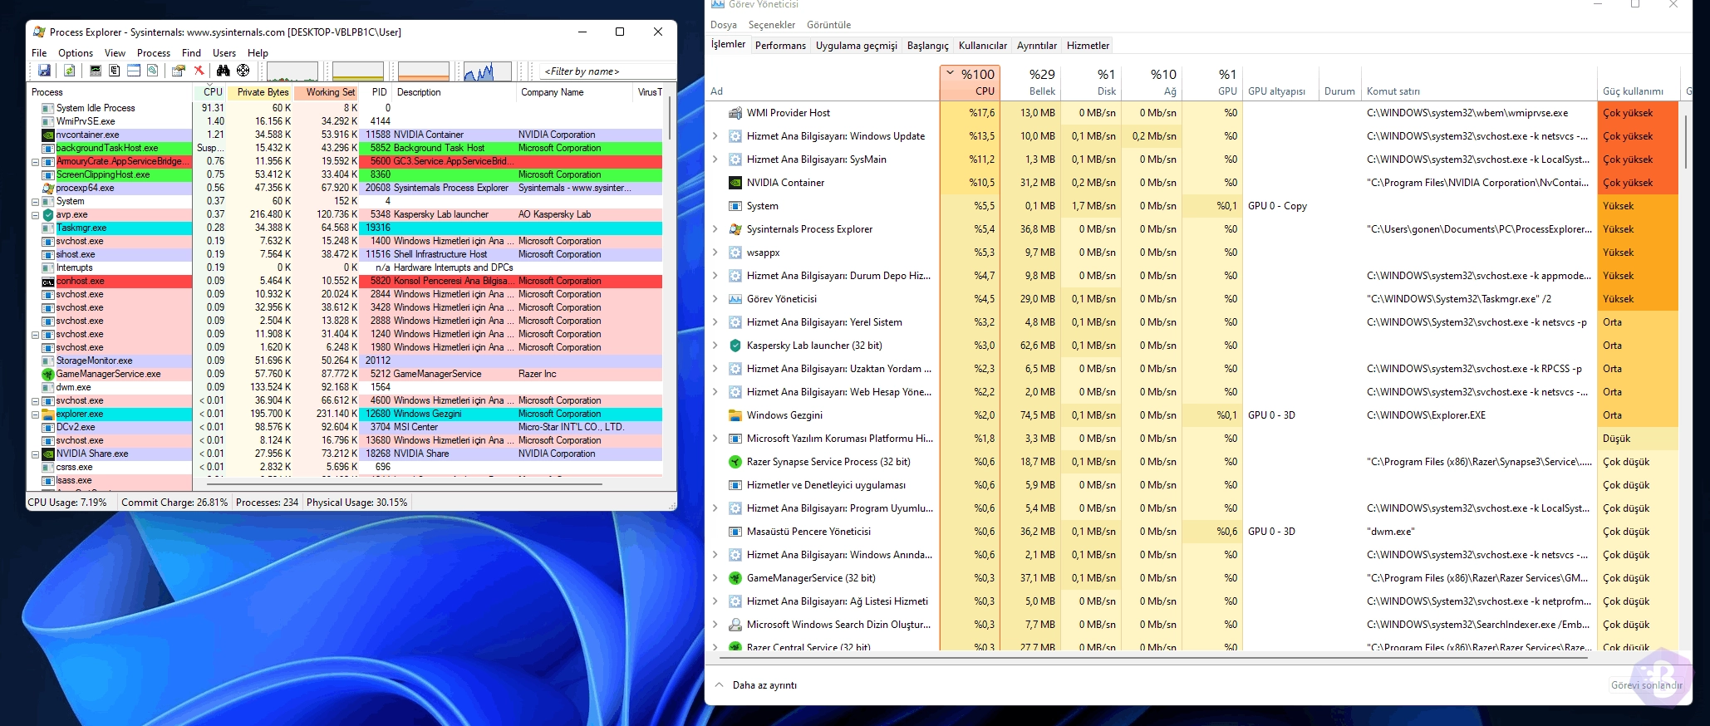Open the blue I/O activity mini graph
Viewport: 1710px width, 726px height.
489,71
